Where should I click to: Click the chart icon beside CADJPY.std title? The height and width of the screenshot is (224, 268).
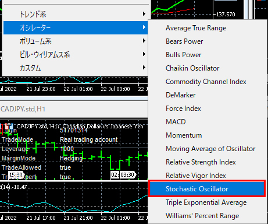(x=9, y=127)
